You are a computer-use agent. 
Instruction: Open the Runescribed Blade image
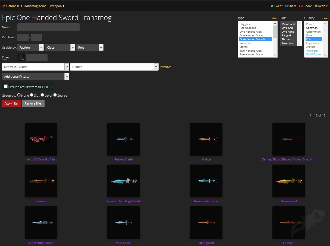point(41,223)
